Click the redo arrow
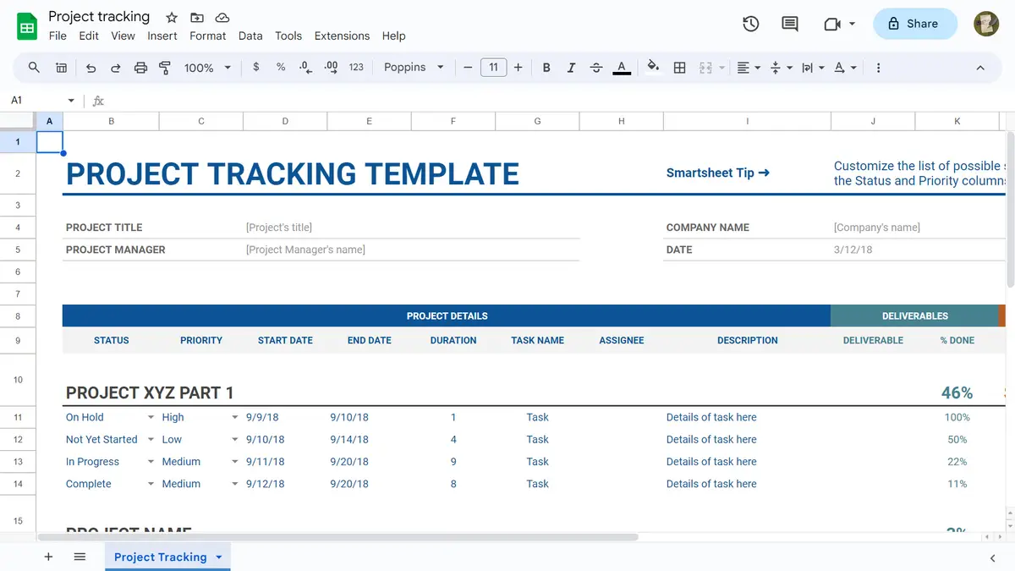The height and width of the screenshot is (571, 1015). [x=116, y=68]
